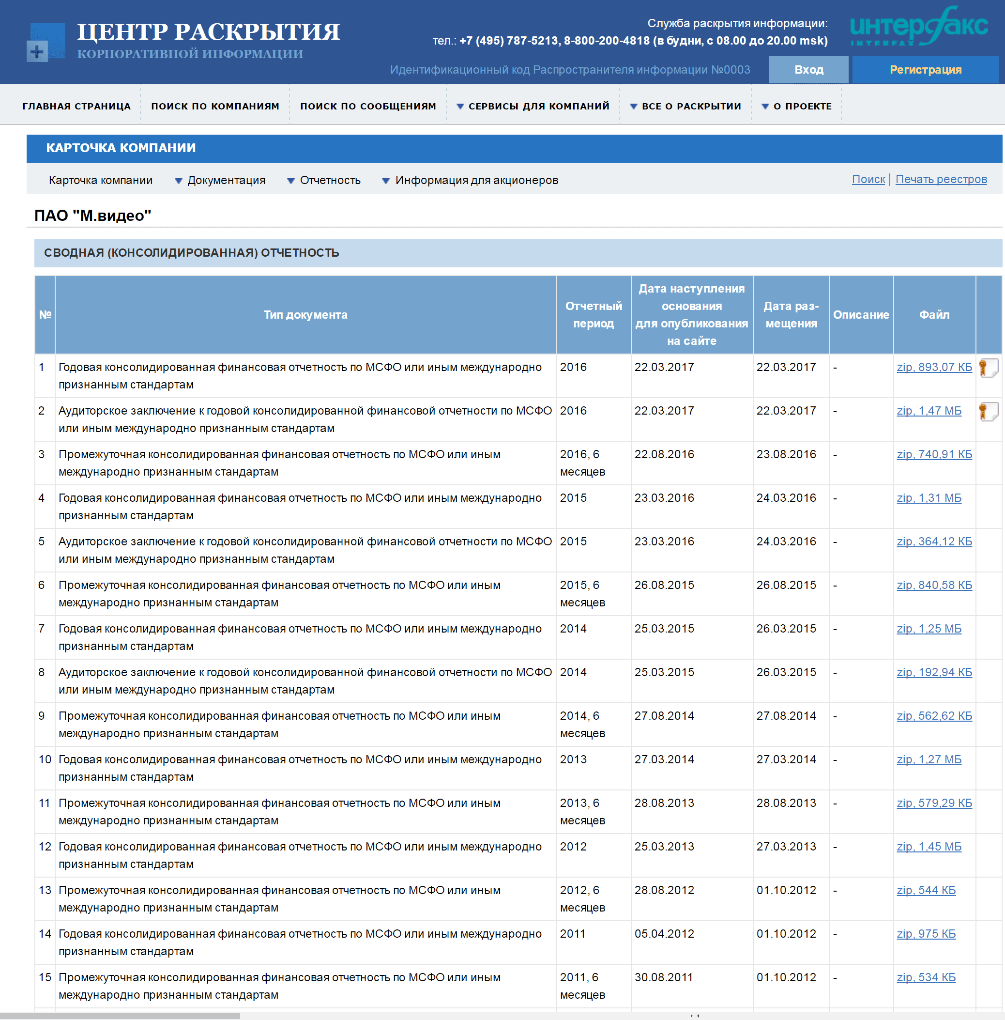The height and width of the screenshot is (1020, 1005).
Task: Click the № column header
Action: click(45, 315)
